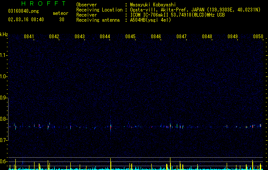Click the date stamp 02.03.16 08:40
Screen dimensions: 268x170
coord(26,20)
